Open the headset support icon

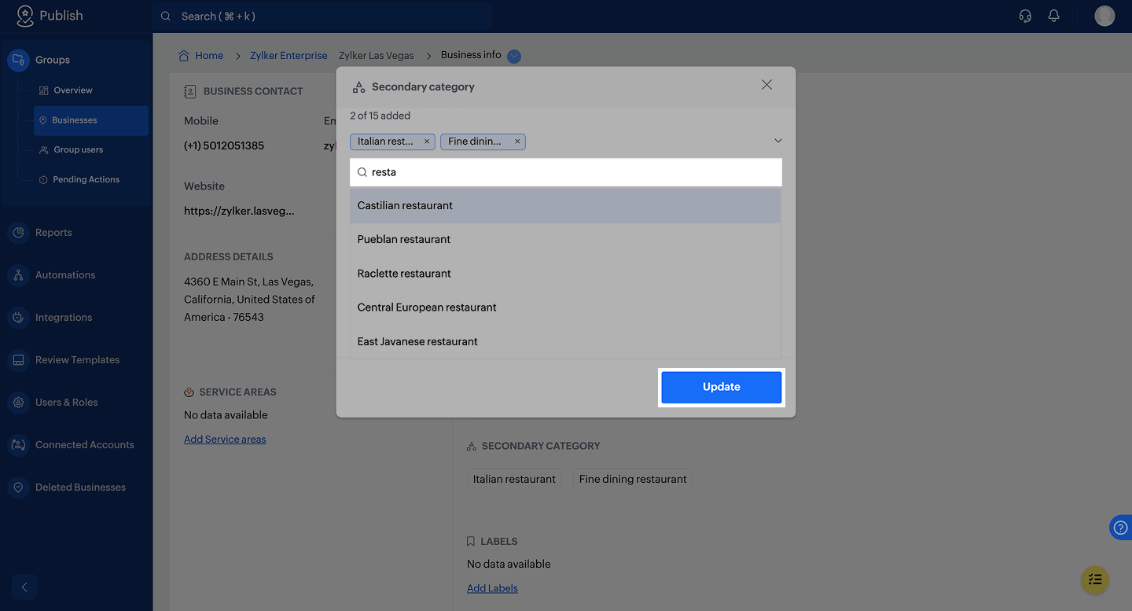(x=1025, y=16)
